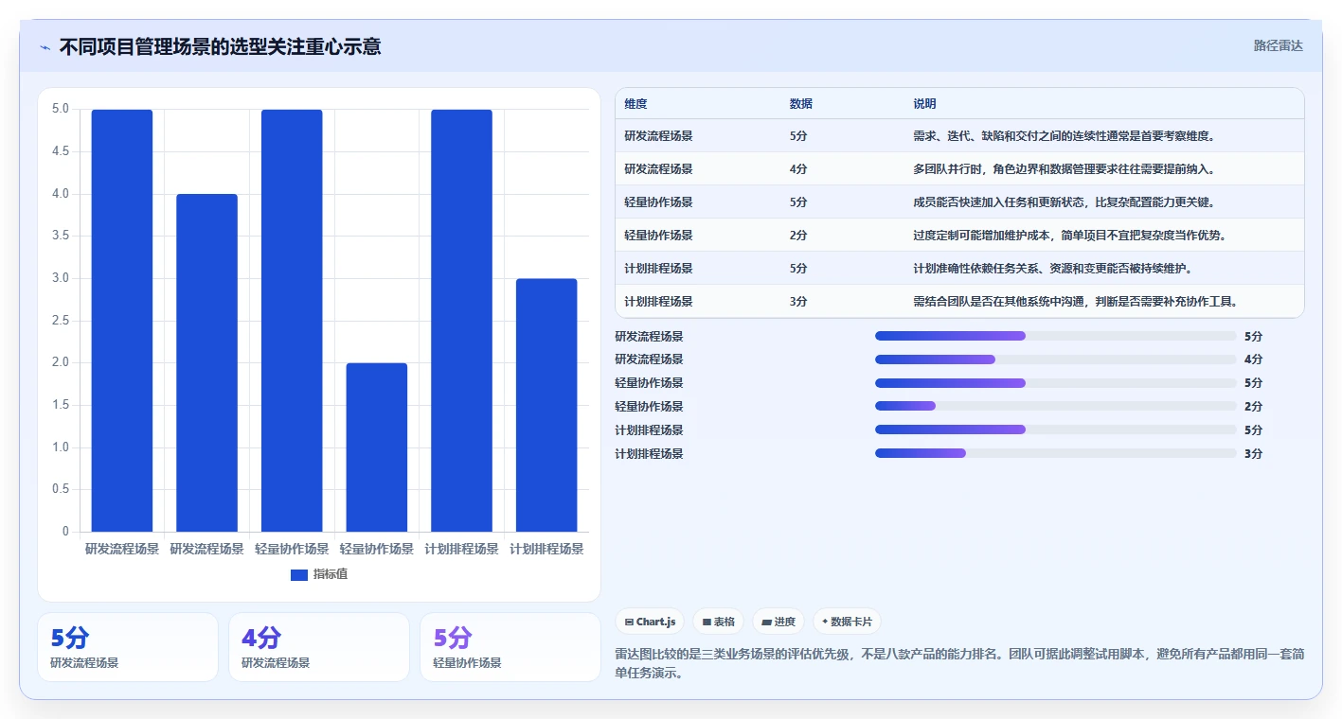The width and height of the screenshot is (1342, 719).
Task: Open the 5分 研发流程场景 summary card
Action: [128, 647]
